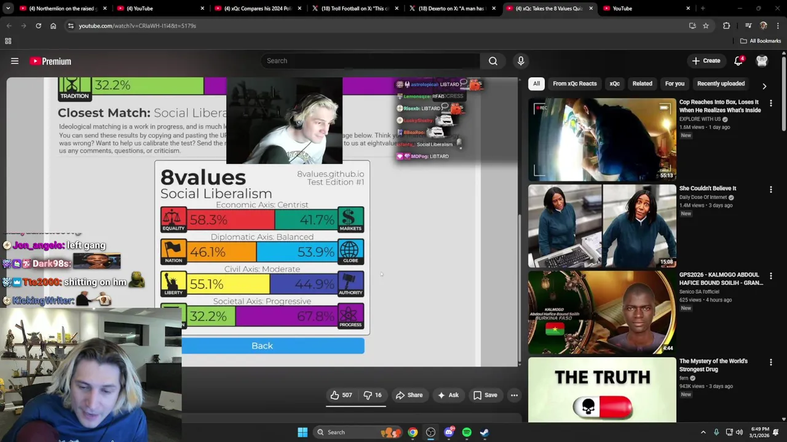Open 'EXPLORE WITH US' channel name
Screen dimensions: 787x442
tap(700, 119)
